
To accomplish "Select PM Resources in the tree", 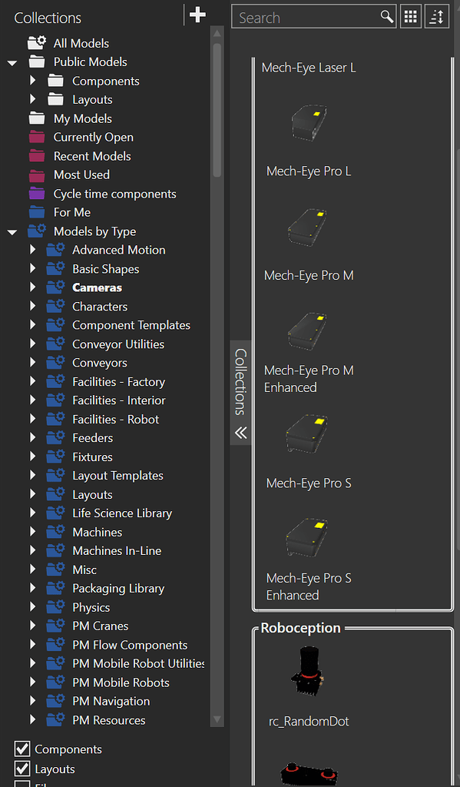I will (109, 720).
